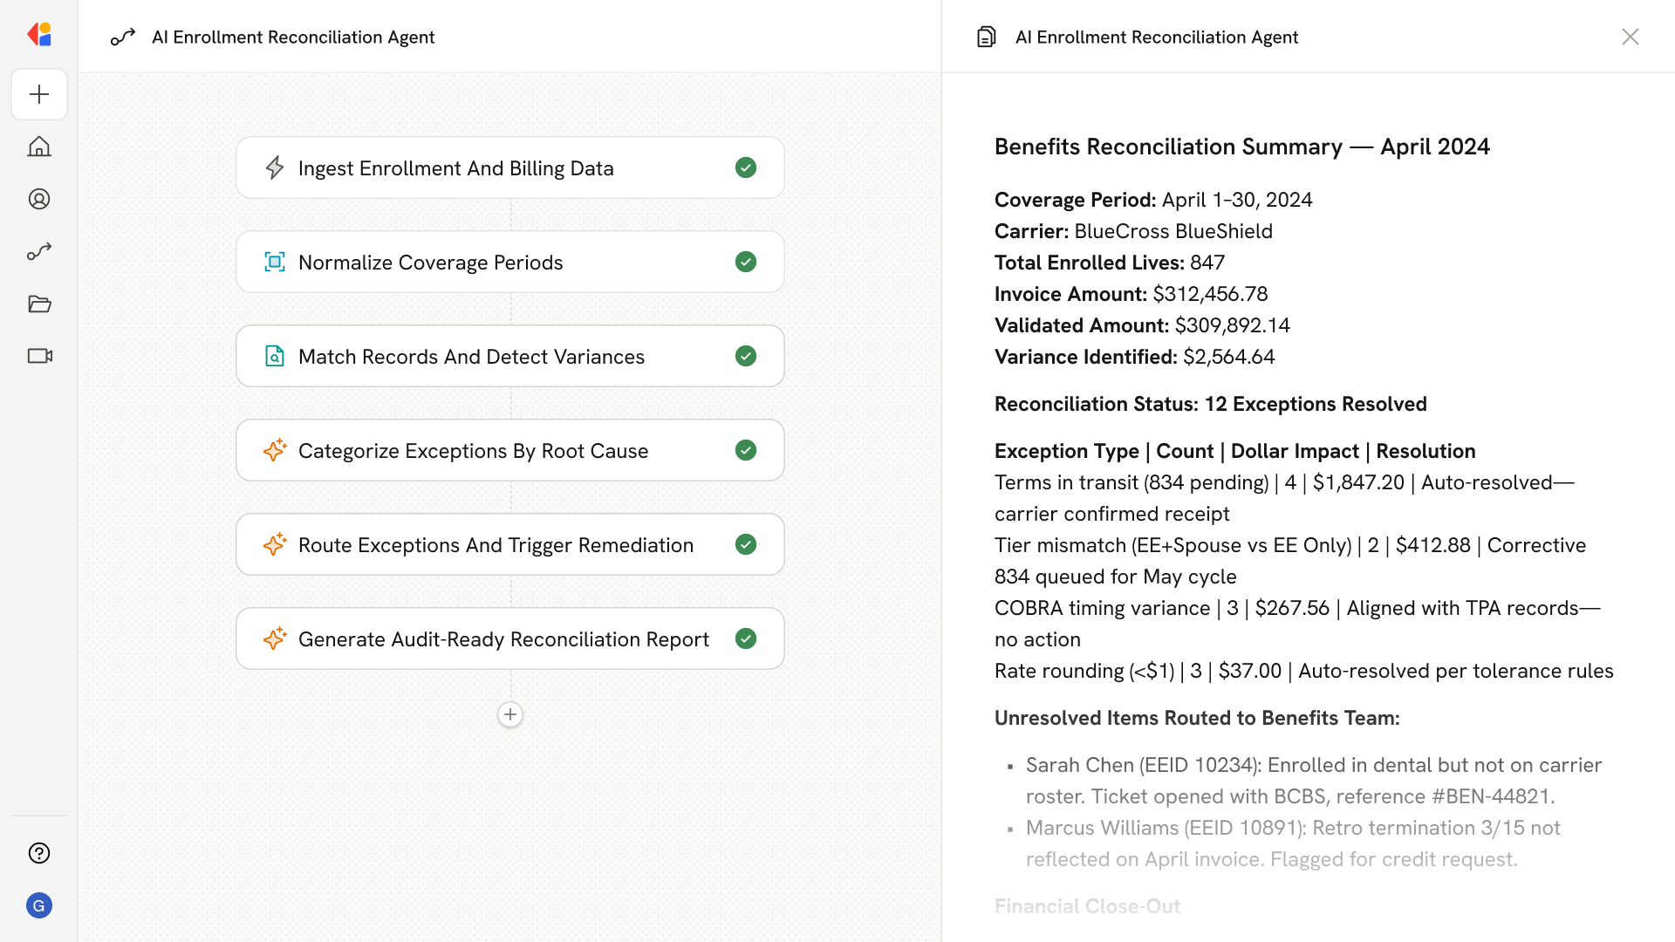Click the plus button in left sidebar
The image size is (1675, 942).
pos(39,94)
